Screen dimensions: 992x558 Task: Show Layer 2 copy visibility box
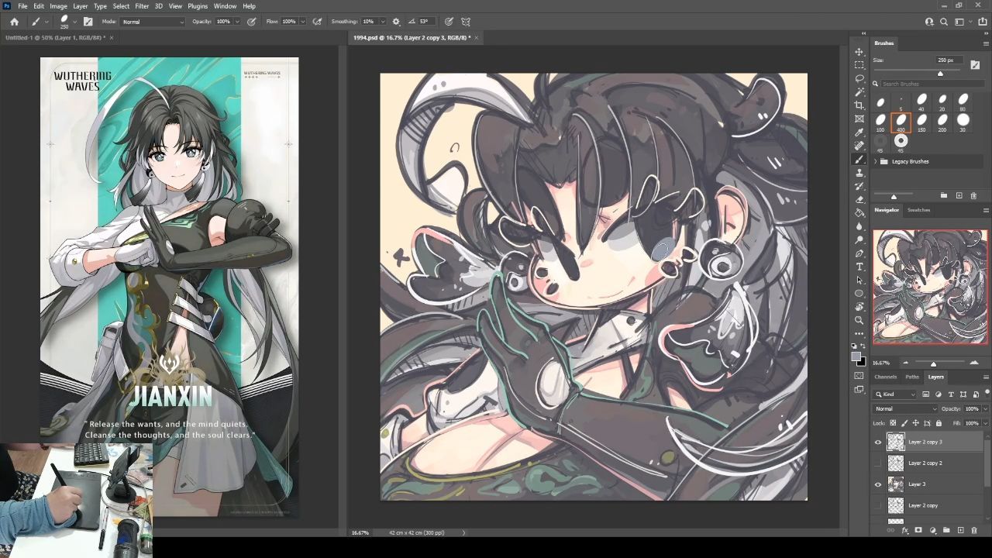[878, 505]
